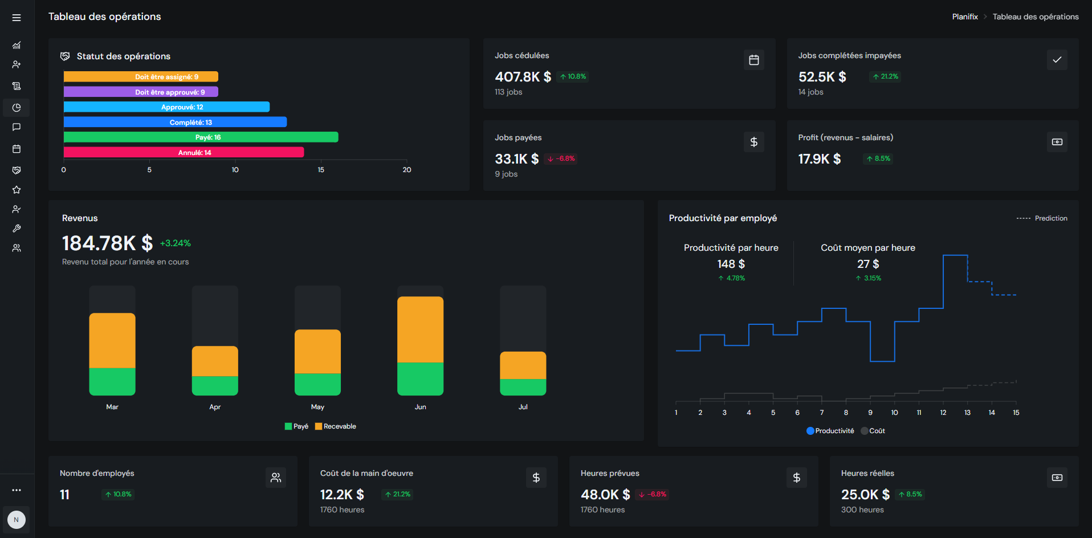
Task: Select the scroll document sidebar icon
Action: pos(17,86)
